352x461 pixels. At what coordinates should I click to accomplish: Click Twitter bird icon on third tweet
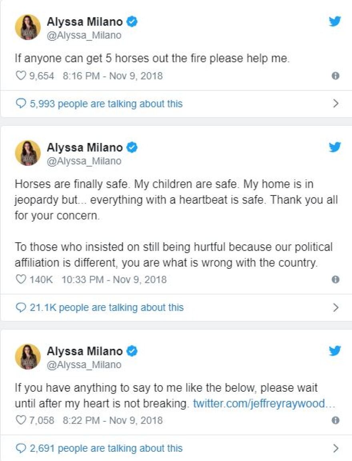pos(335,351)
